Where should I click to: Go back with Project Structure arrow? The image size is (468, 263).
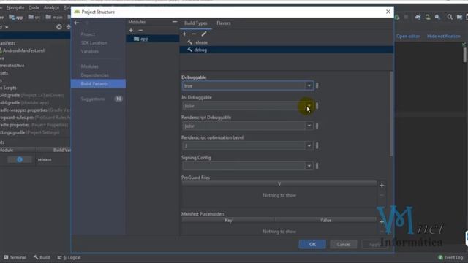pyautogui.click(x=77, y=23)
